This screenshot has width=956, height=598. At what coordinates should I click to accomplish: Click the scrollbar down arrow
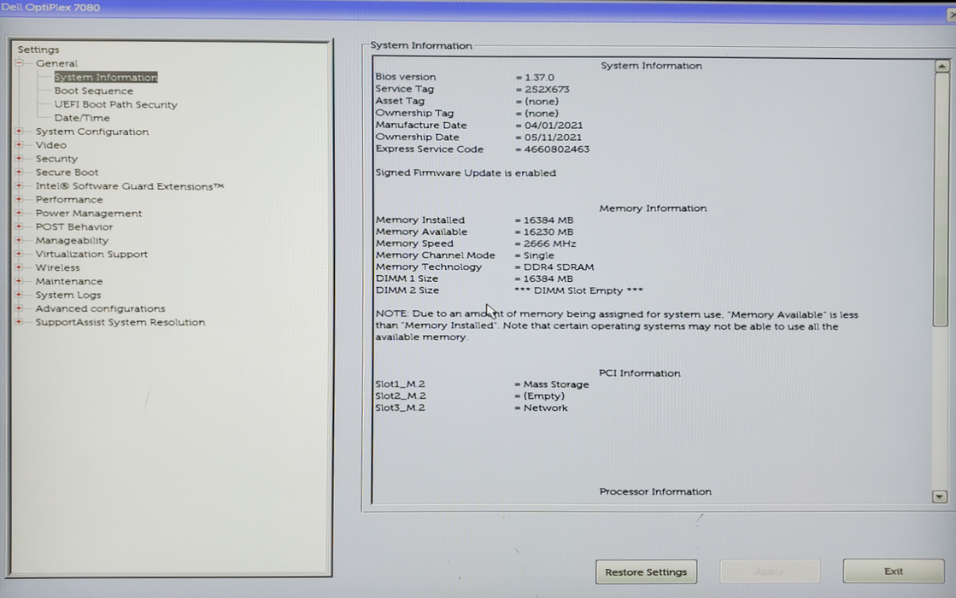940,497
